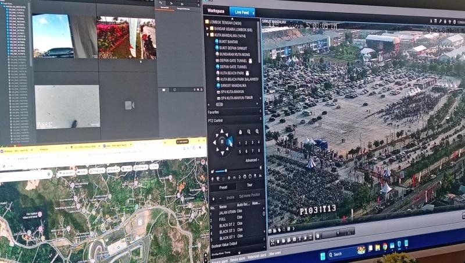
Task: Call PTZ quick preset number 1
Action: [x=239, y=143]
